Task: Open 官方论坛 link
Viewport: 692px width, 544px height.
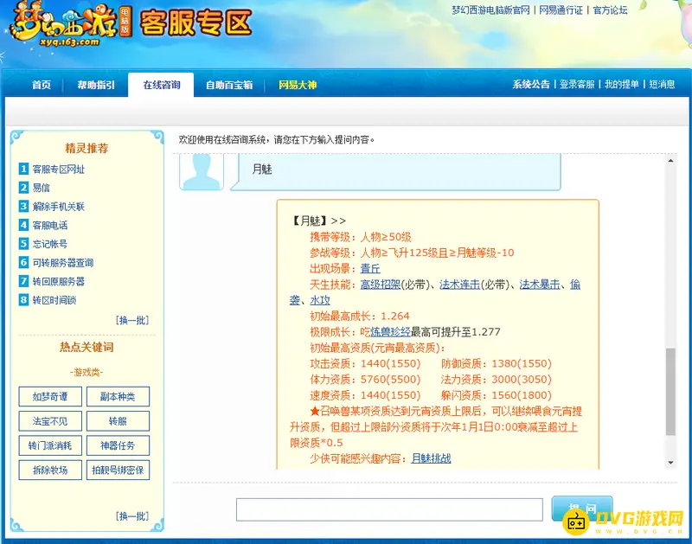Action: pos(610,10)
